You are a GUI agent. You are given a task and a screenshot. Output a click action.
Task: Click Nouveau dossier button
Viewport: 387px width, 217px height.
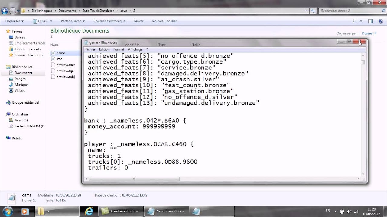[x=164, y=21]
